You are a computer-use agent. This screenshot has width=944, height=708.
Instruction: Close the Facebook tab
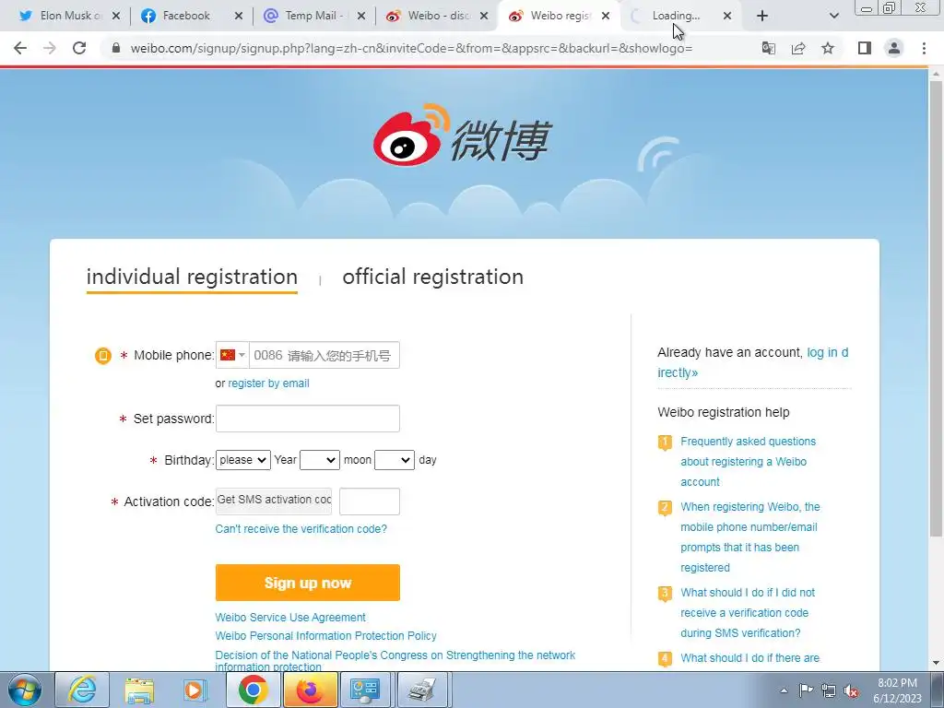point(239,16)
